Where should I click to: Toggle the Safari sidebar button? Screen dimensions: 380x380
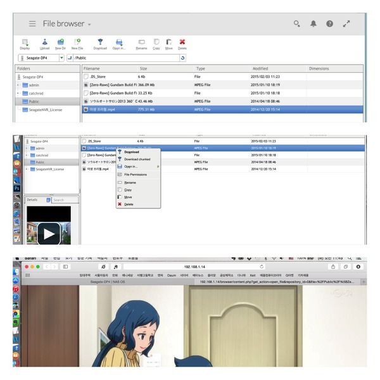(65, 267)
